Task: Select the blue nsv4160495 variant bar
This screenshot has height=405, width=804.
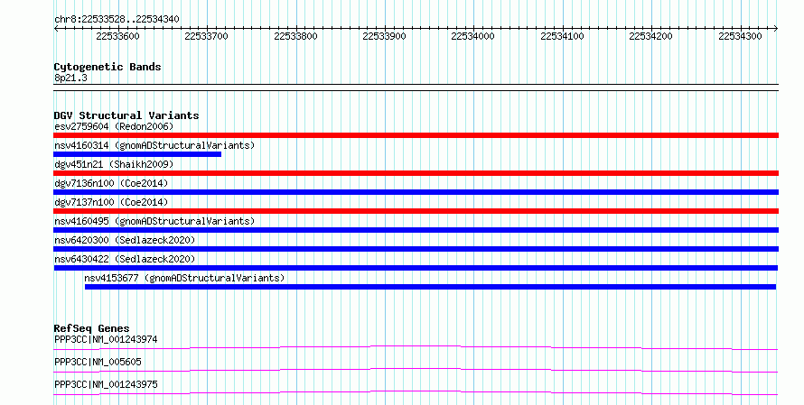Action: (x=416, y=230)
